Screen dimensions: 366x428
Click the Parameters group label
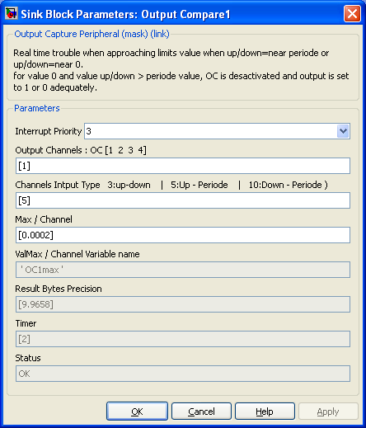pos(37,108)
